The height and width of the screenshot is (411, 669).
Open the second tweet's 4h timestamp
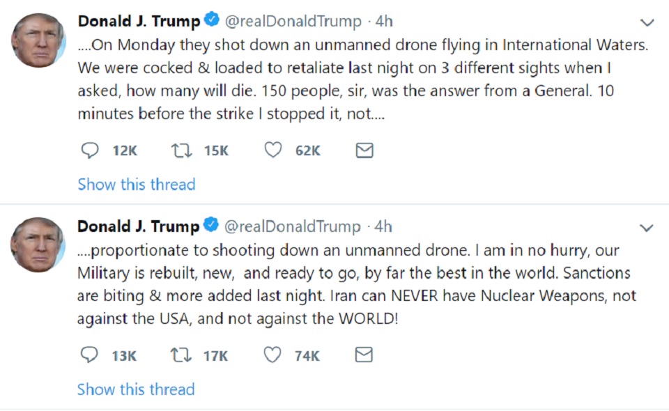click(384, 227)
